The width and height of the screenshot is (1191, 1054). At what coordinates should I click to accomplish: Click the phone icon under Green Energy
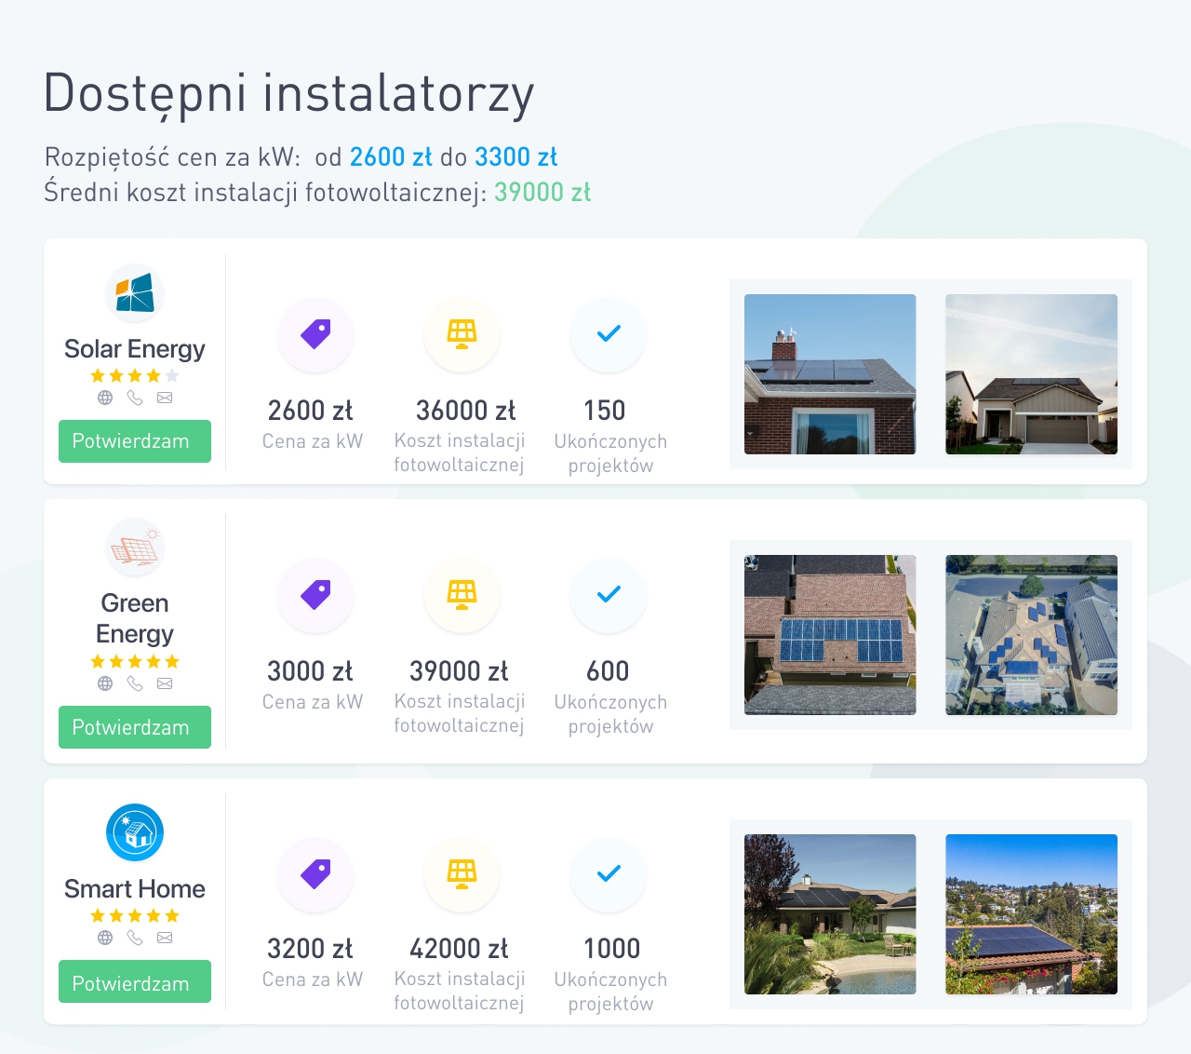[x=134, y=682]
